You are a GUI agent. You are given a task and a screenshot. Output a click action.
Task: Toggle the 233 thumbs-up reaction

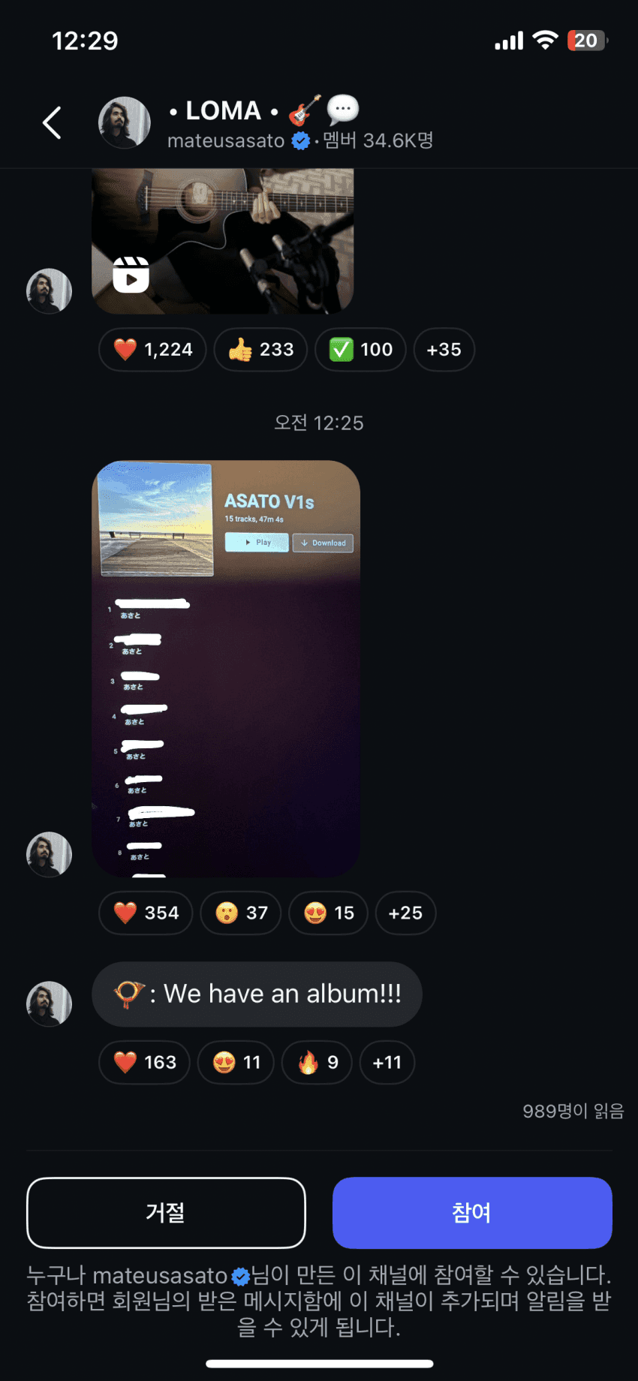point(260,350)
